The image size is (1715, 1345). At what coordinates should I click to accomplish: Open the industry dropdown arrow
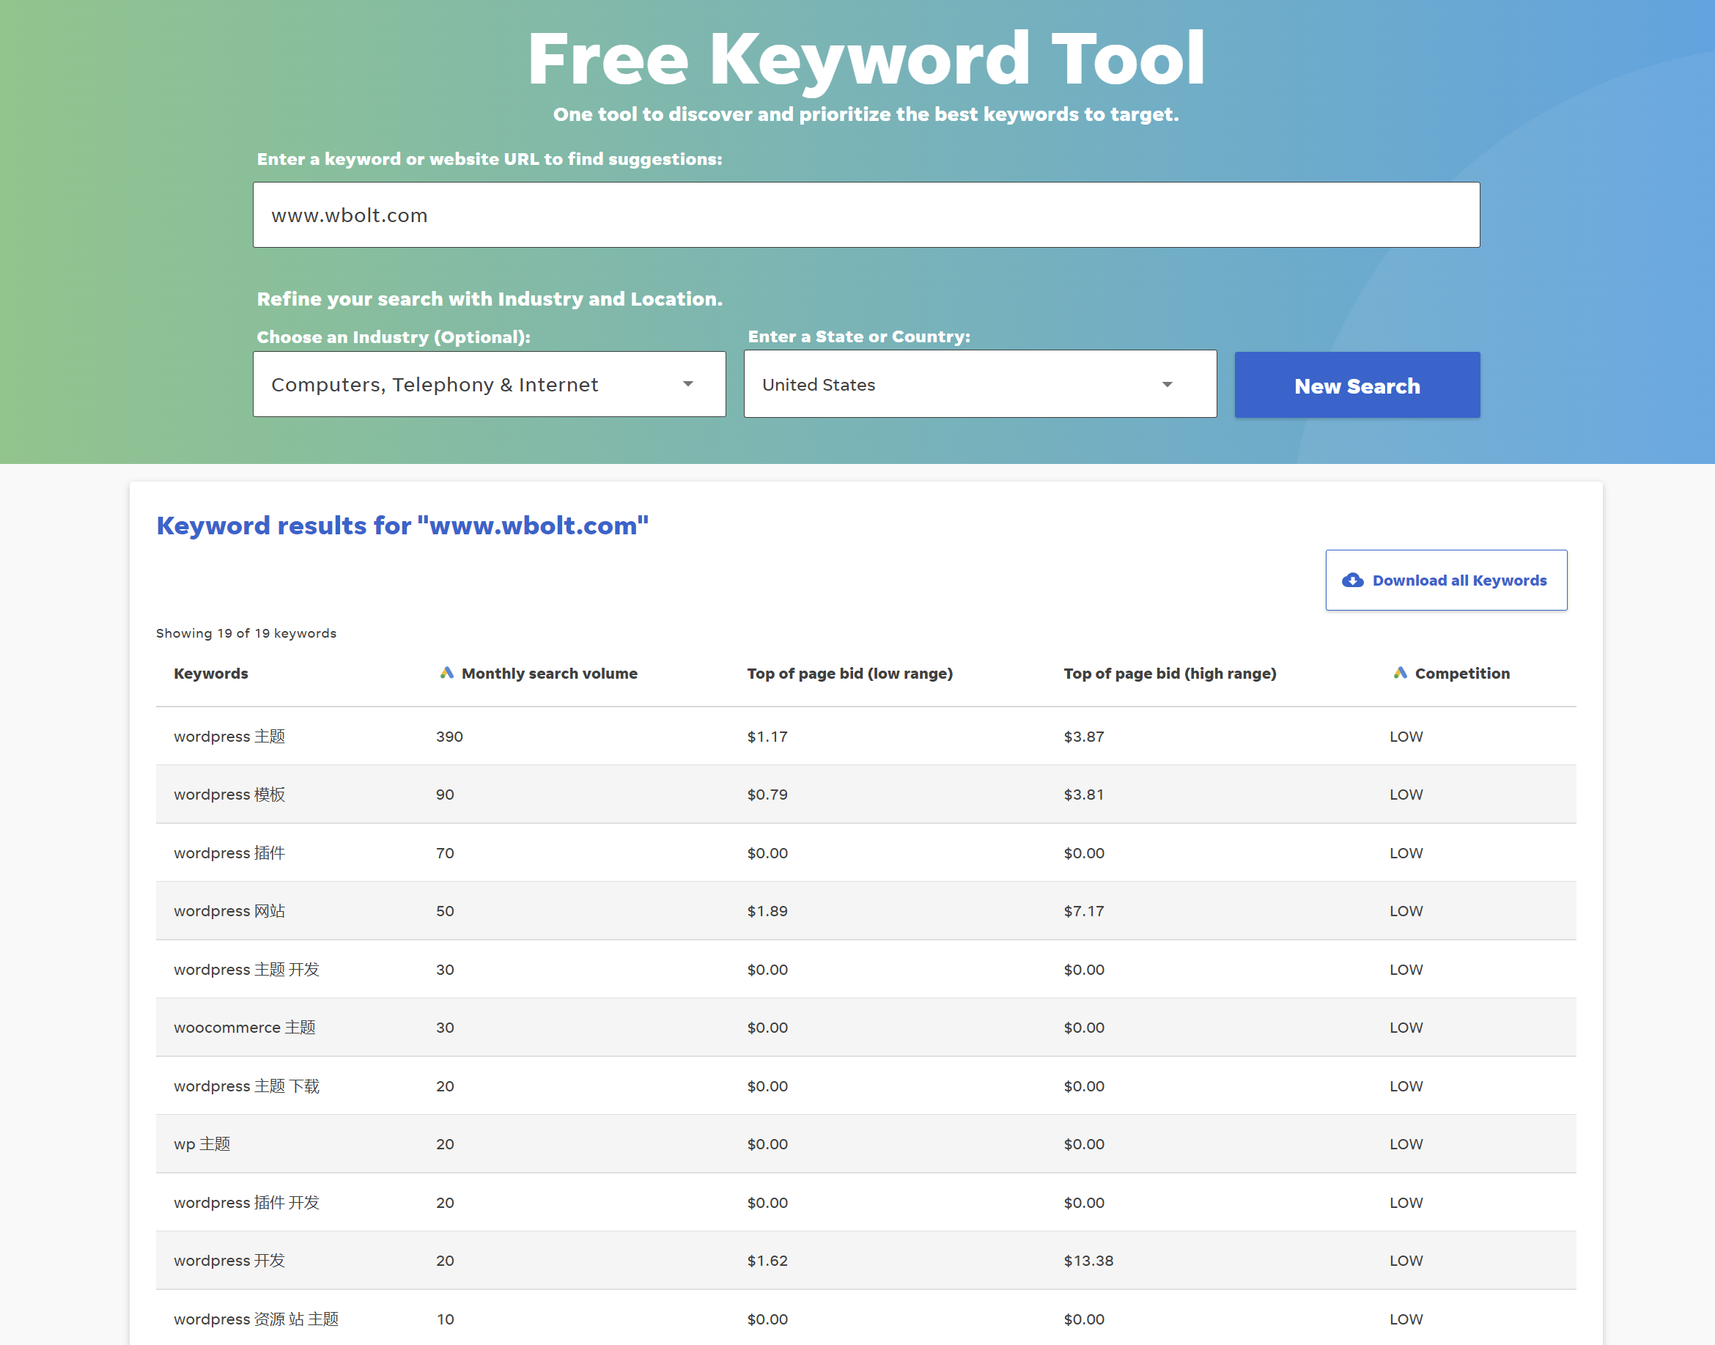click(687, 384)
